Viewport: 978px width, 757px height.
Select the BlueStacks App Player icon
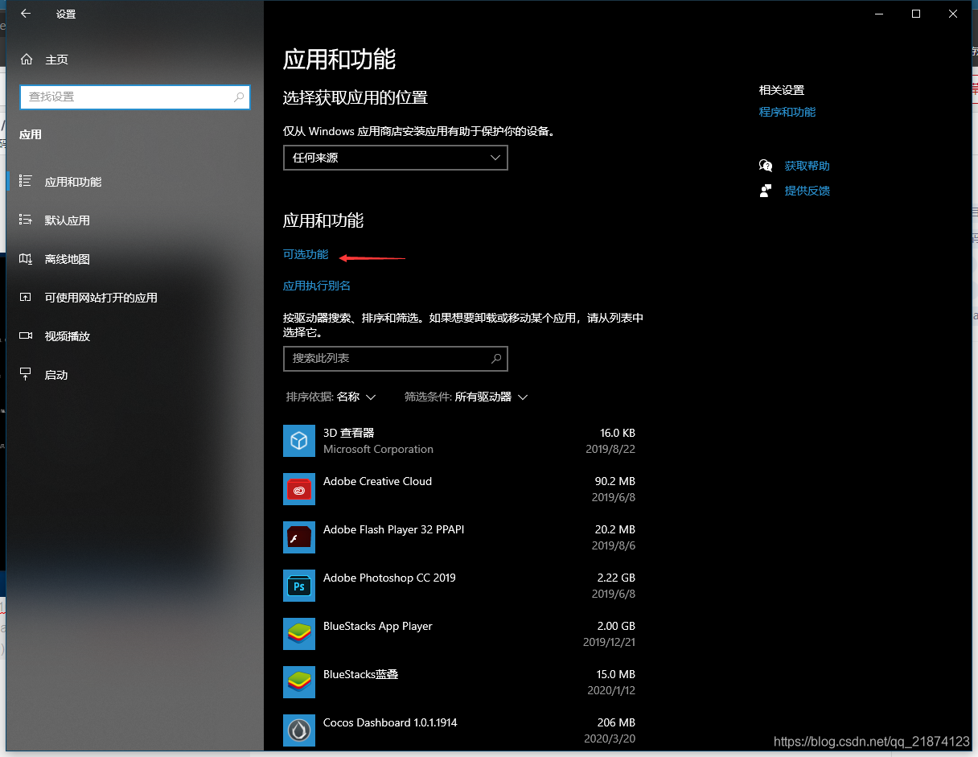pyautogui.click(x=299, y=634)
